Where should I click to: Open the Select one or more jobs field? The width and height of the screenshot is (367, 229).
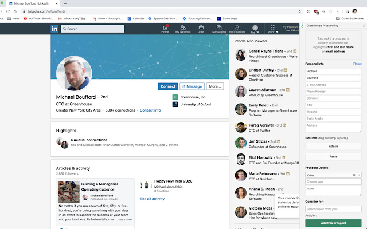(333, 208)
